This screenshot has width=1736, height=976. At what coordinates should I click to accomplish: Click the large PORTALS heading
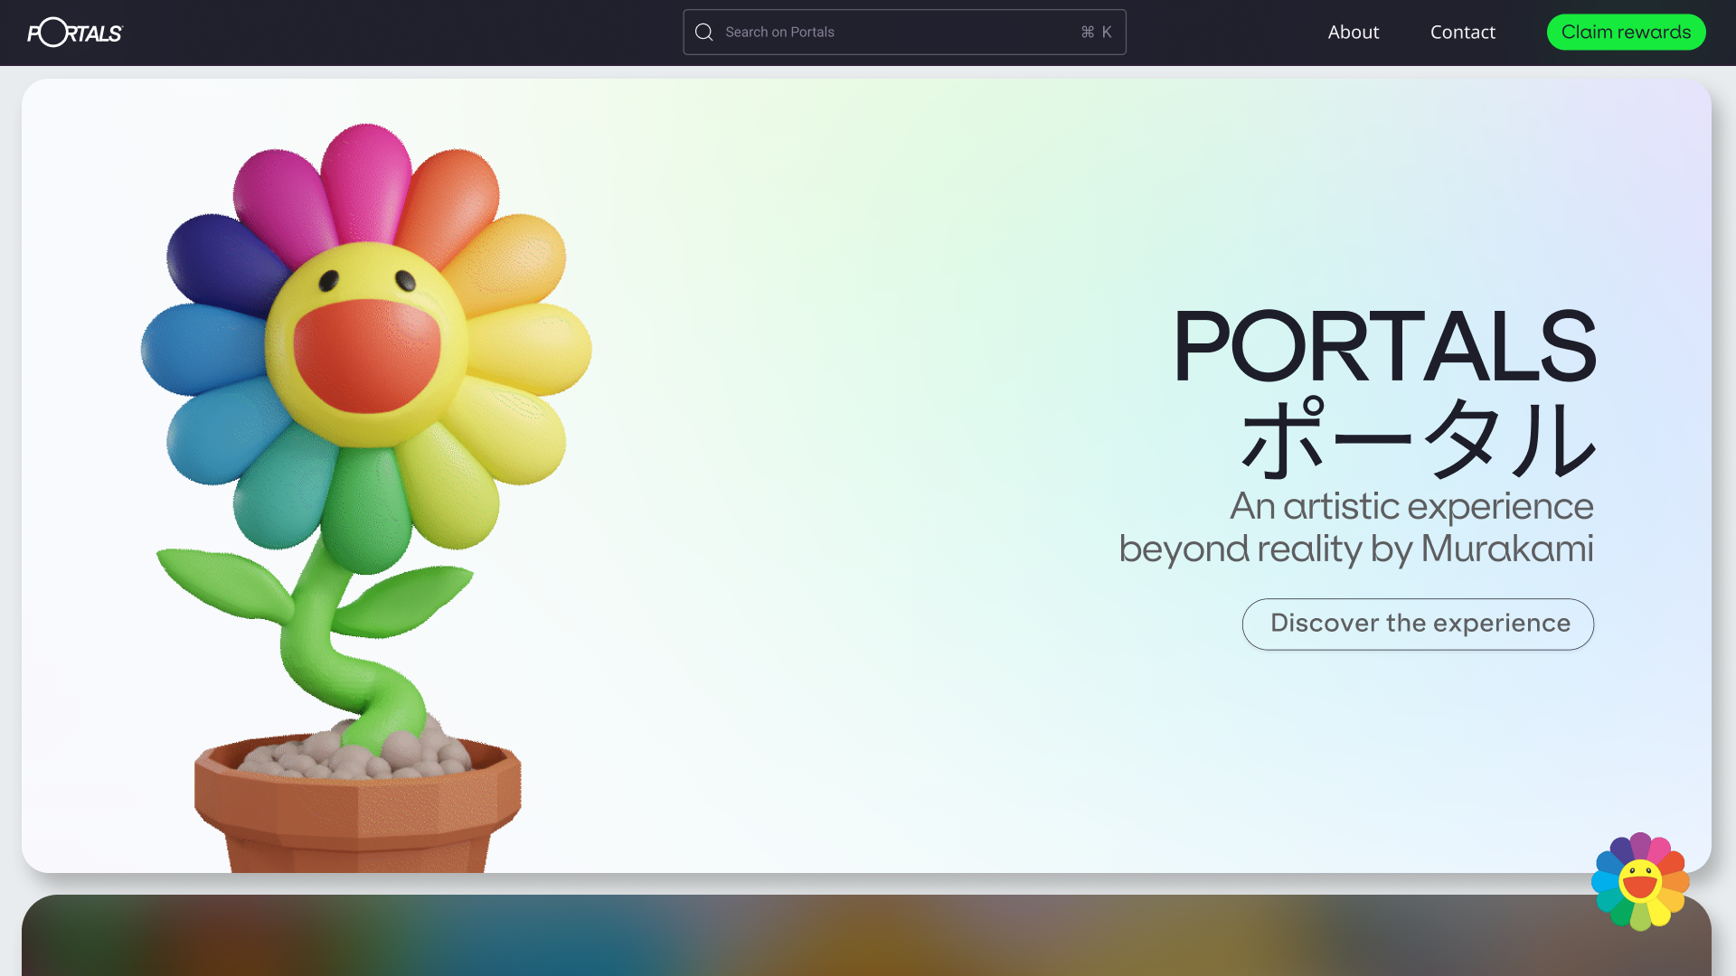click(x=1383, y=346)
